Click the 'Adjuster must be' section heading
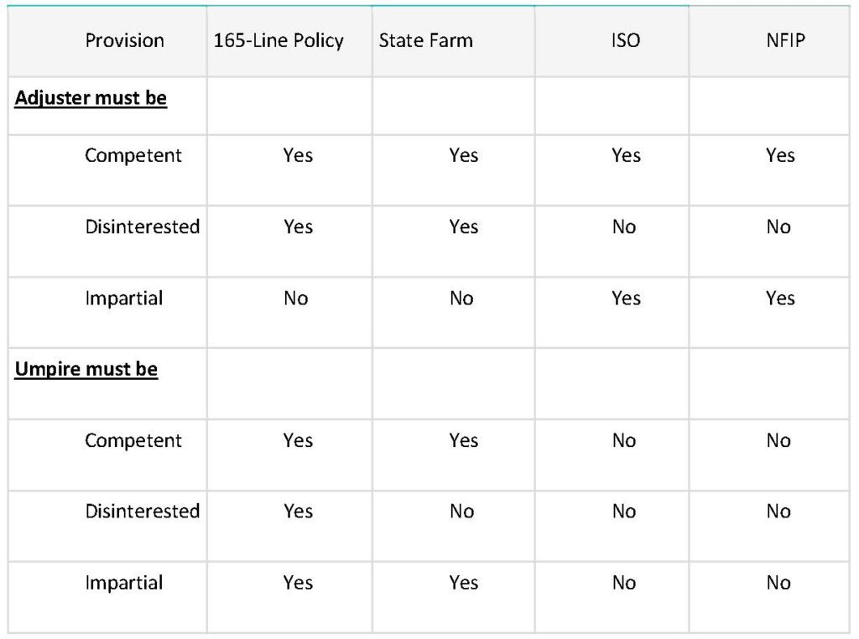This screenshot has height=639, width=859. pyautogui.click(x=91, y=98)
